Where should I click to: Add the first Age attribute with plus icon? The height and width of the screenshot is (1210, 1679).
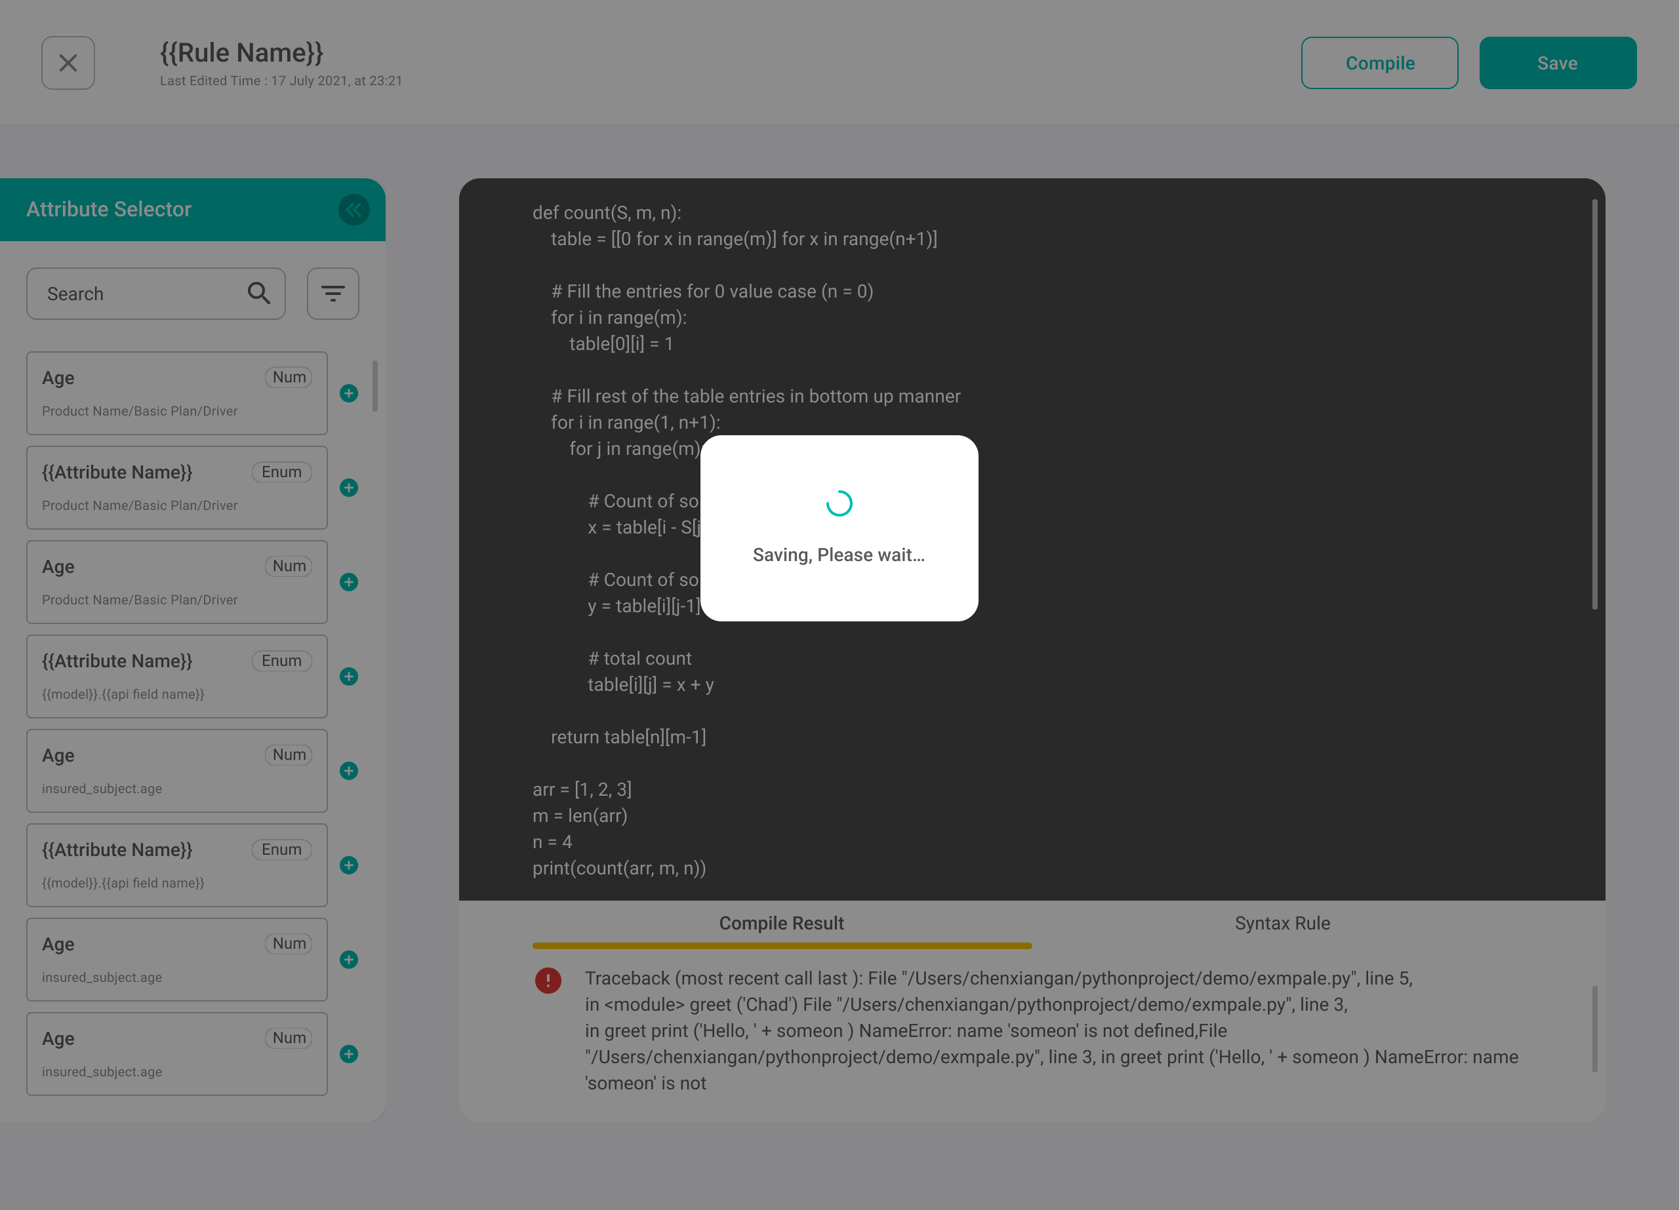(349, 394)
